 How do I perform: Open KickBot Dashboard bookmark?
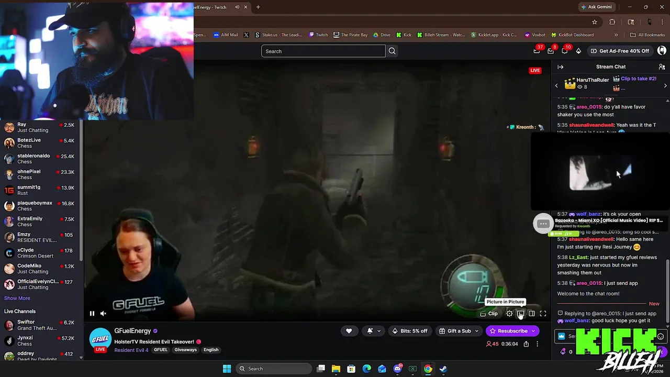click(572, 35)
